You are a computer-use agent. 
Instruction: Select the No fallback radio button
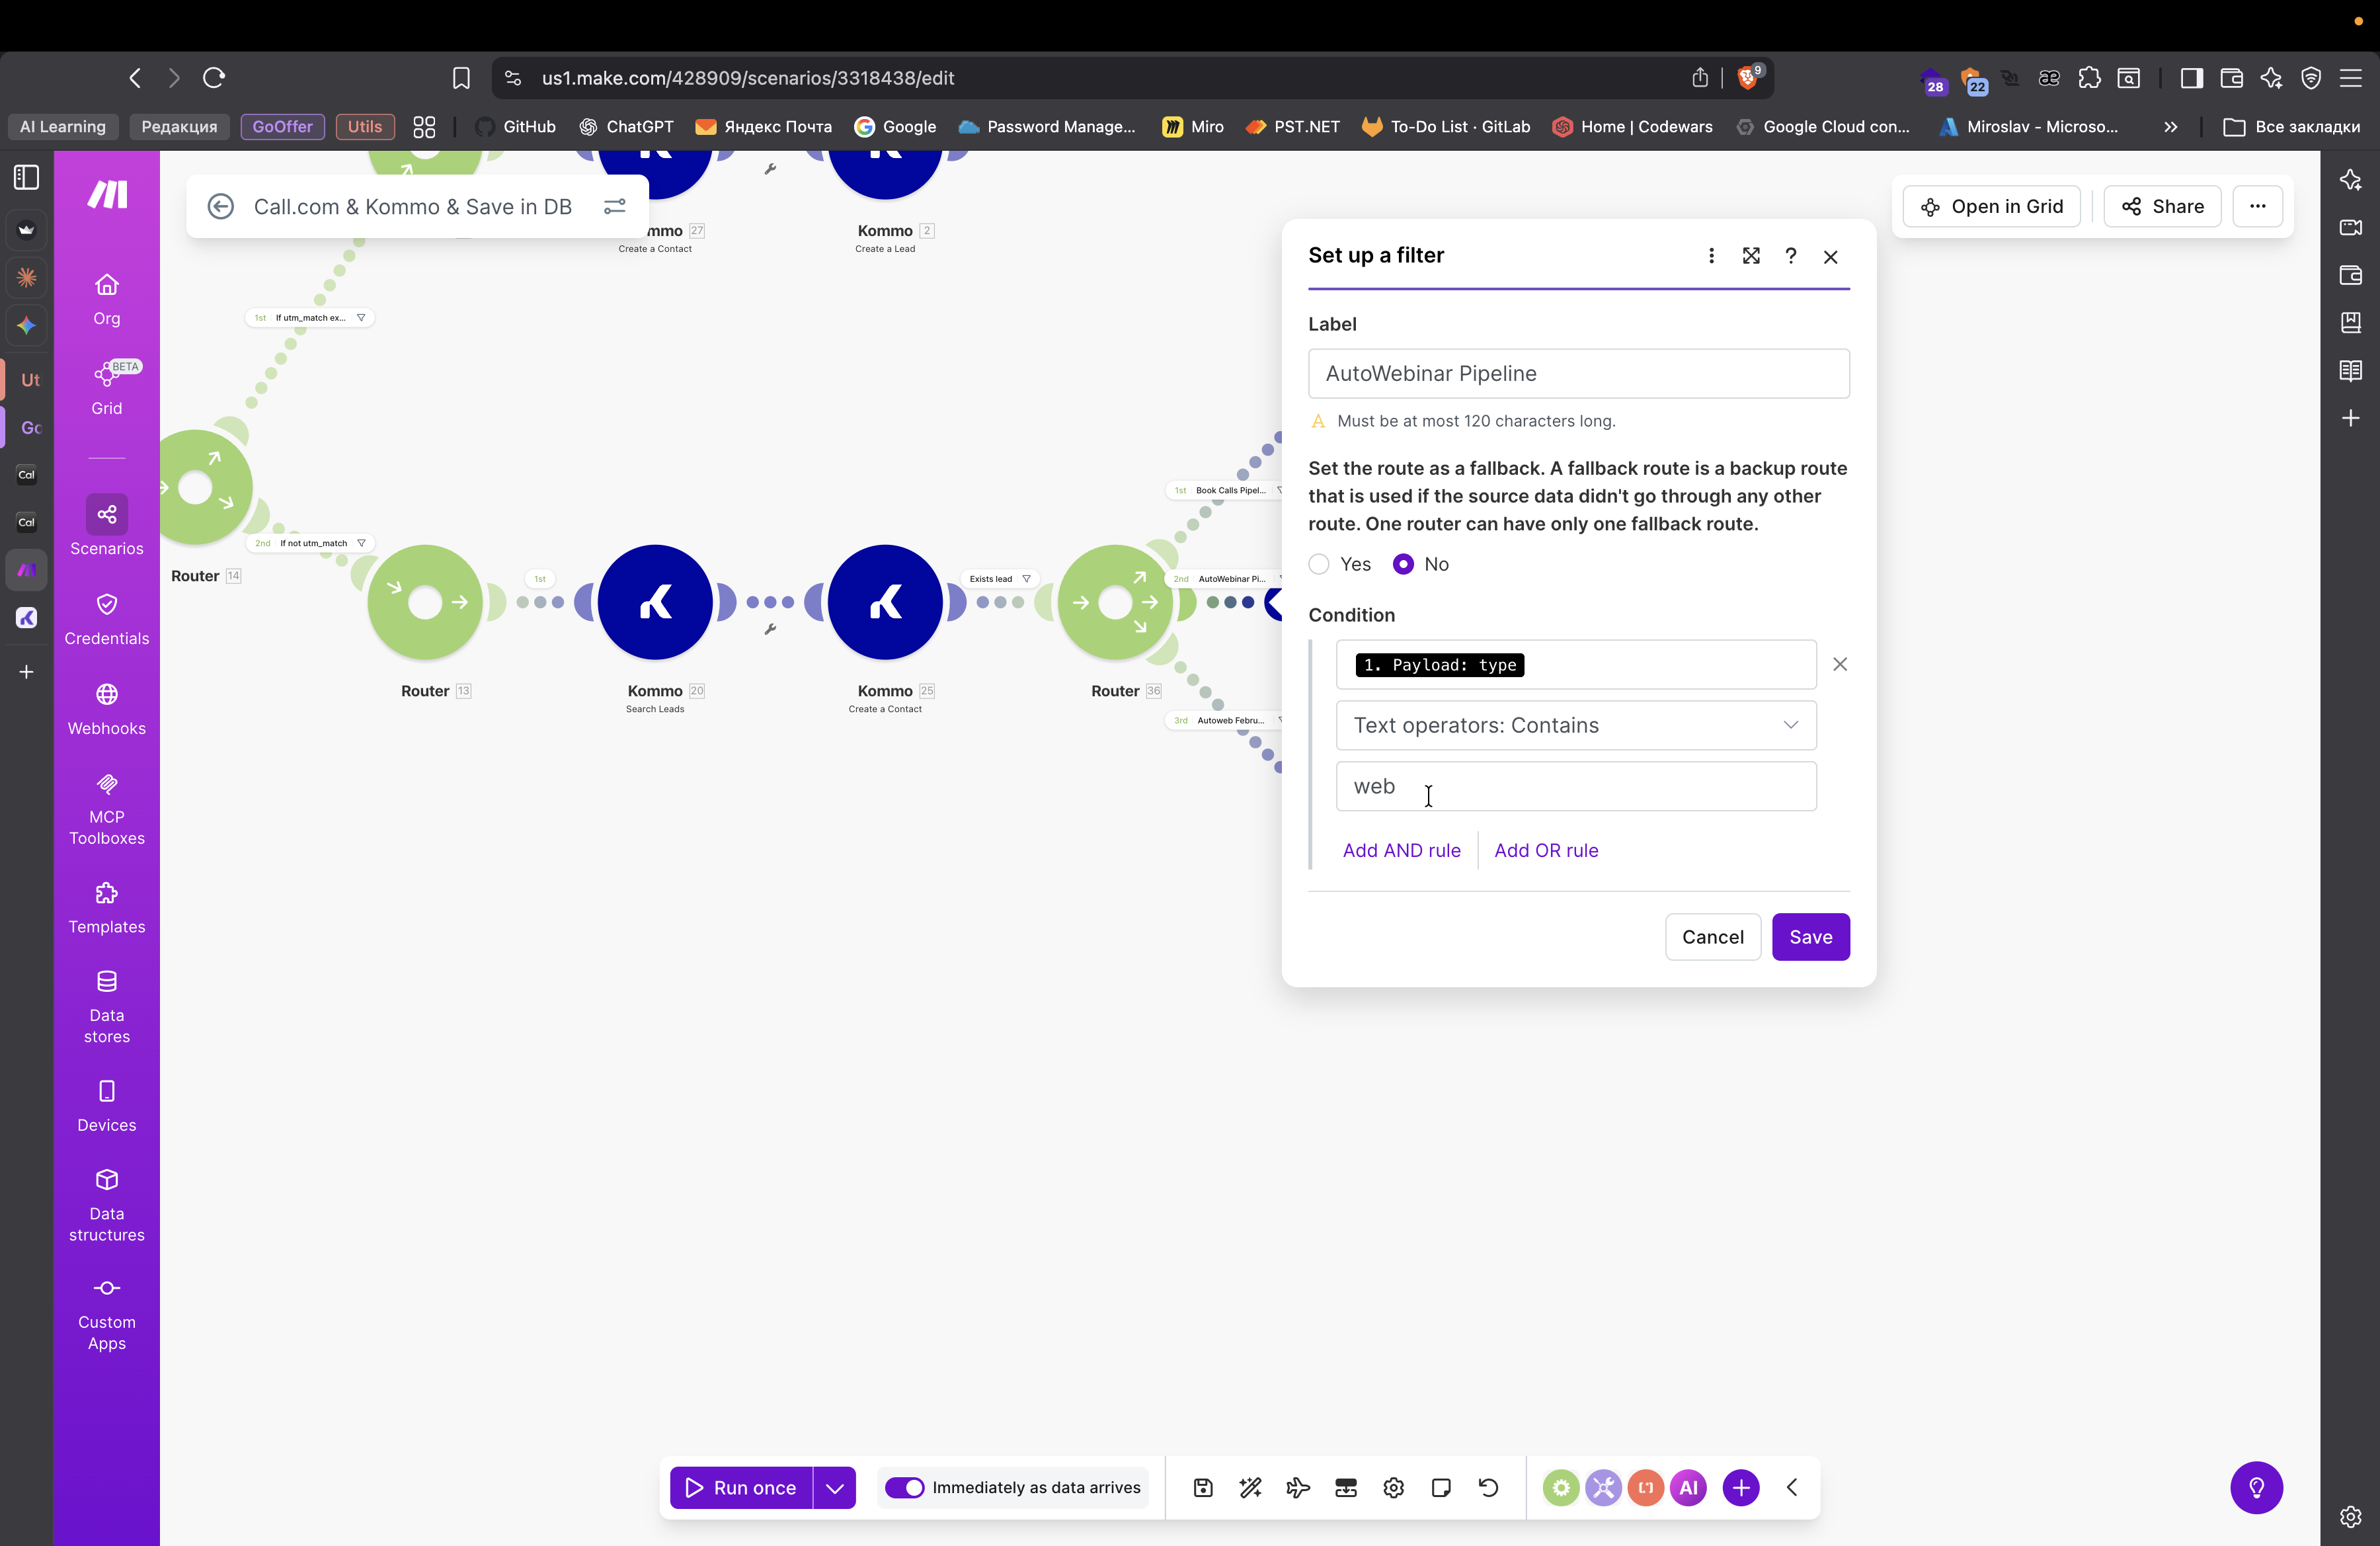tap(1403, 564)
